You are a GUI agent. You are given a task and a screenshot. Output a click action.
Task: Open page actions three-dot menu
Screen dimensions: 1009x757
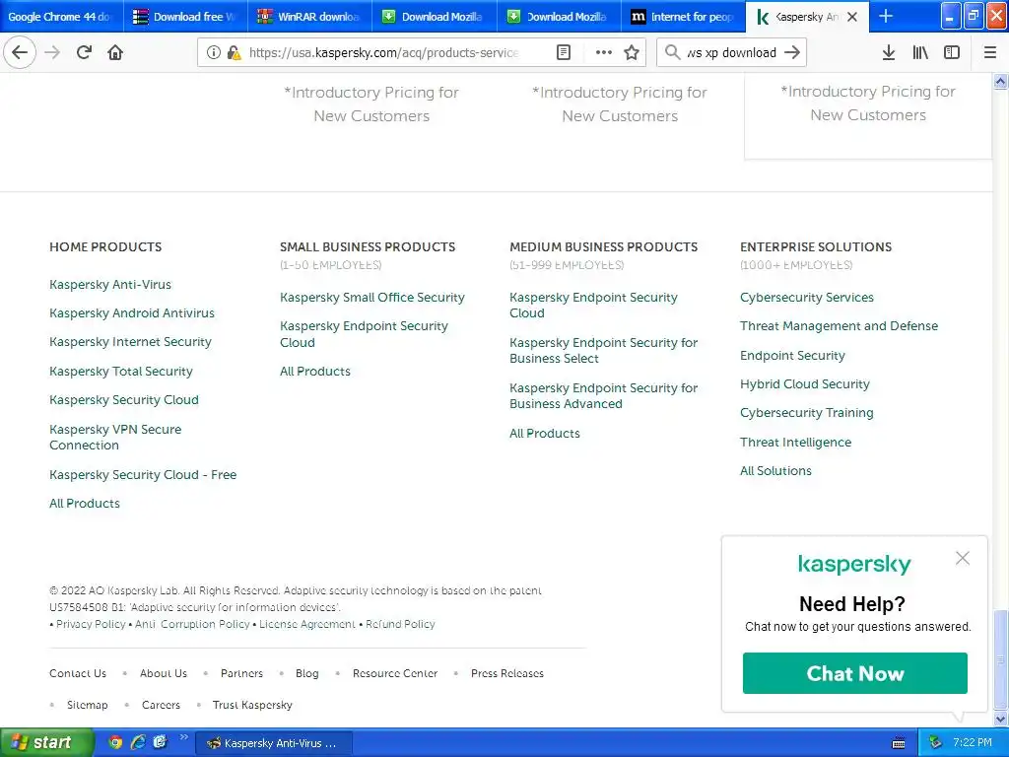click(604, 52)
